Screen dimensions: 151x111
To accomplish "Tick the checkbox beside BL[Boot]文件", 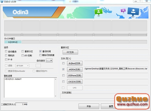I will pyautogui.click(x=63, y=63).
